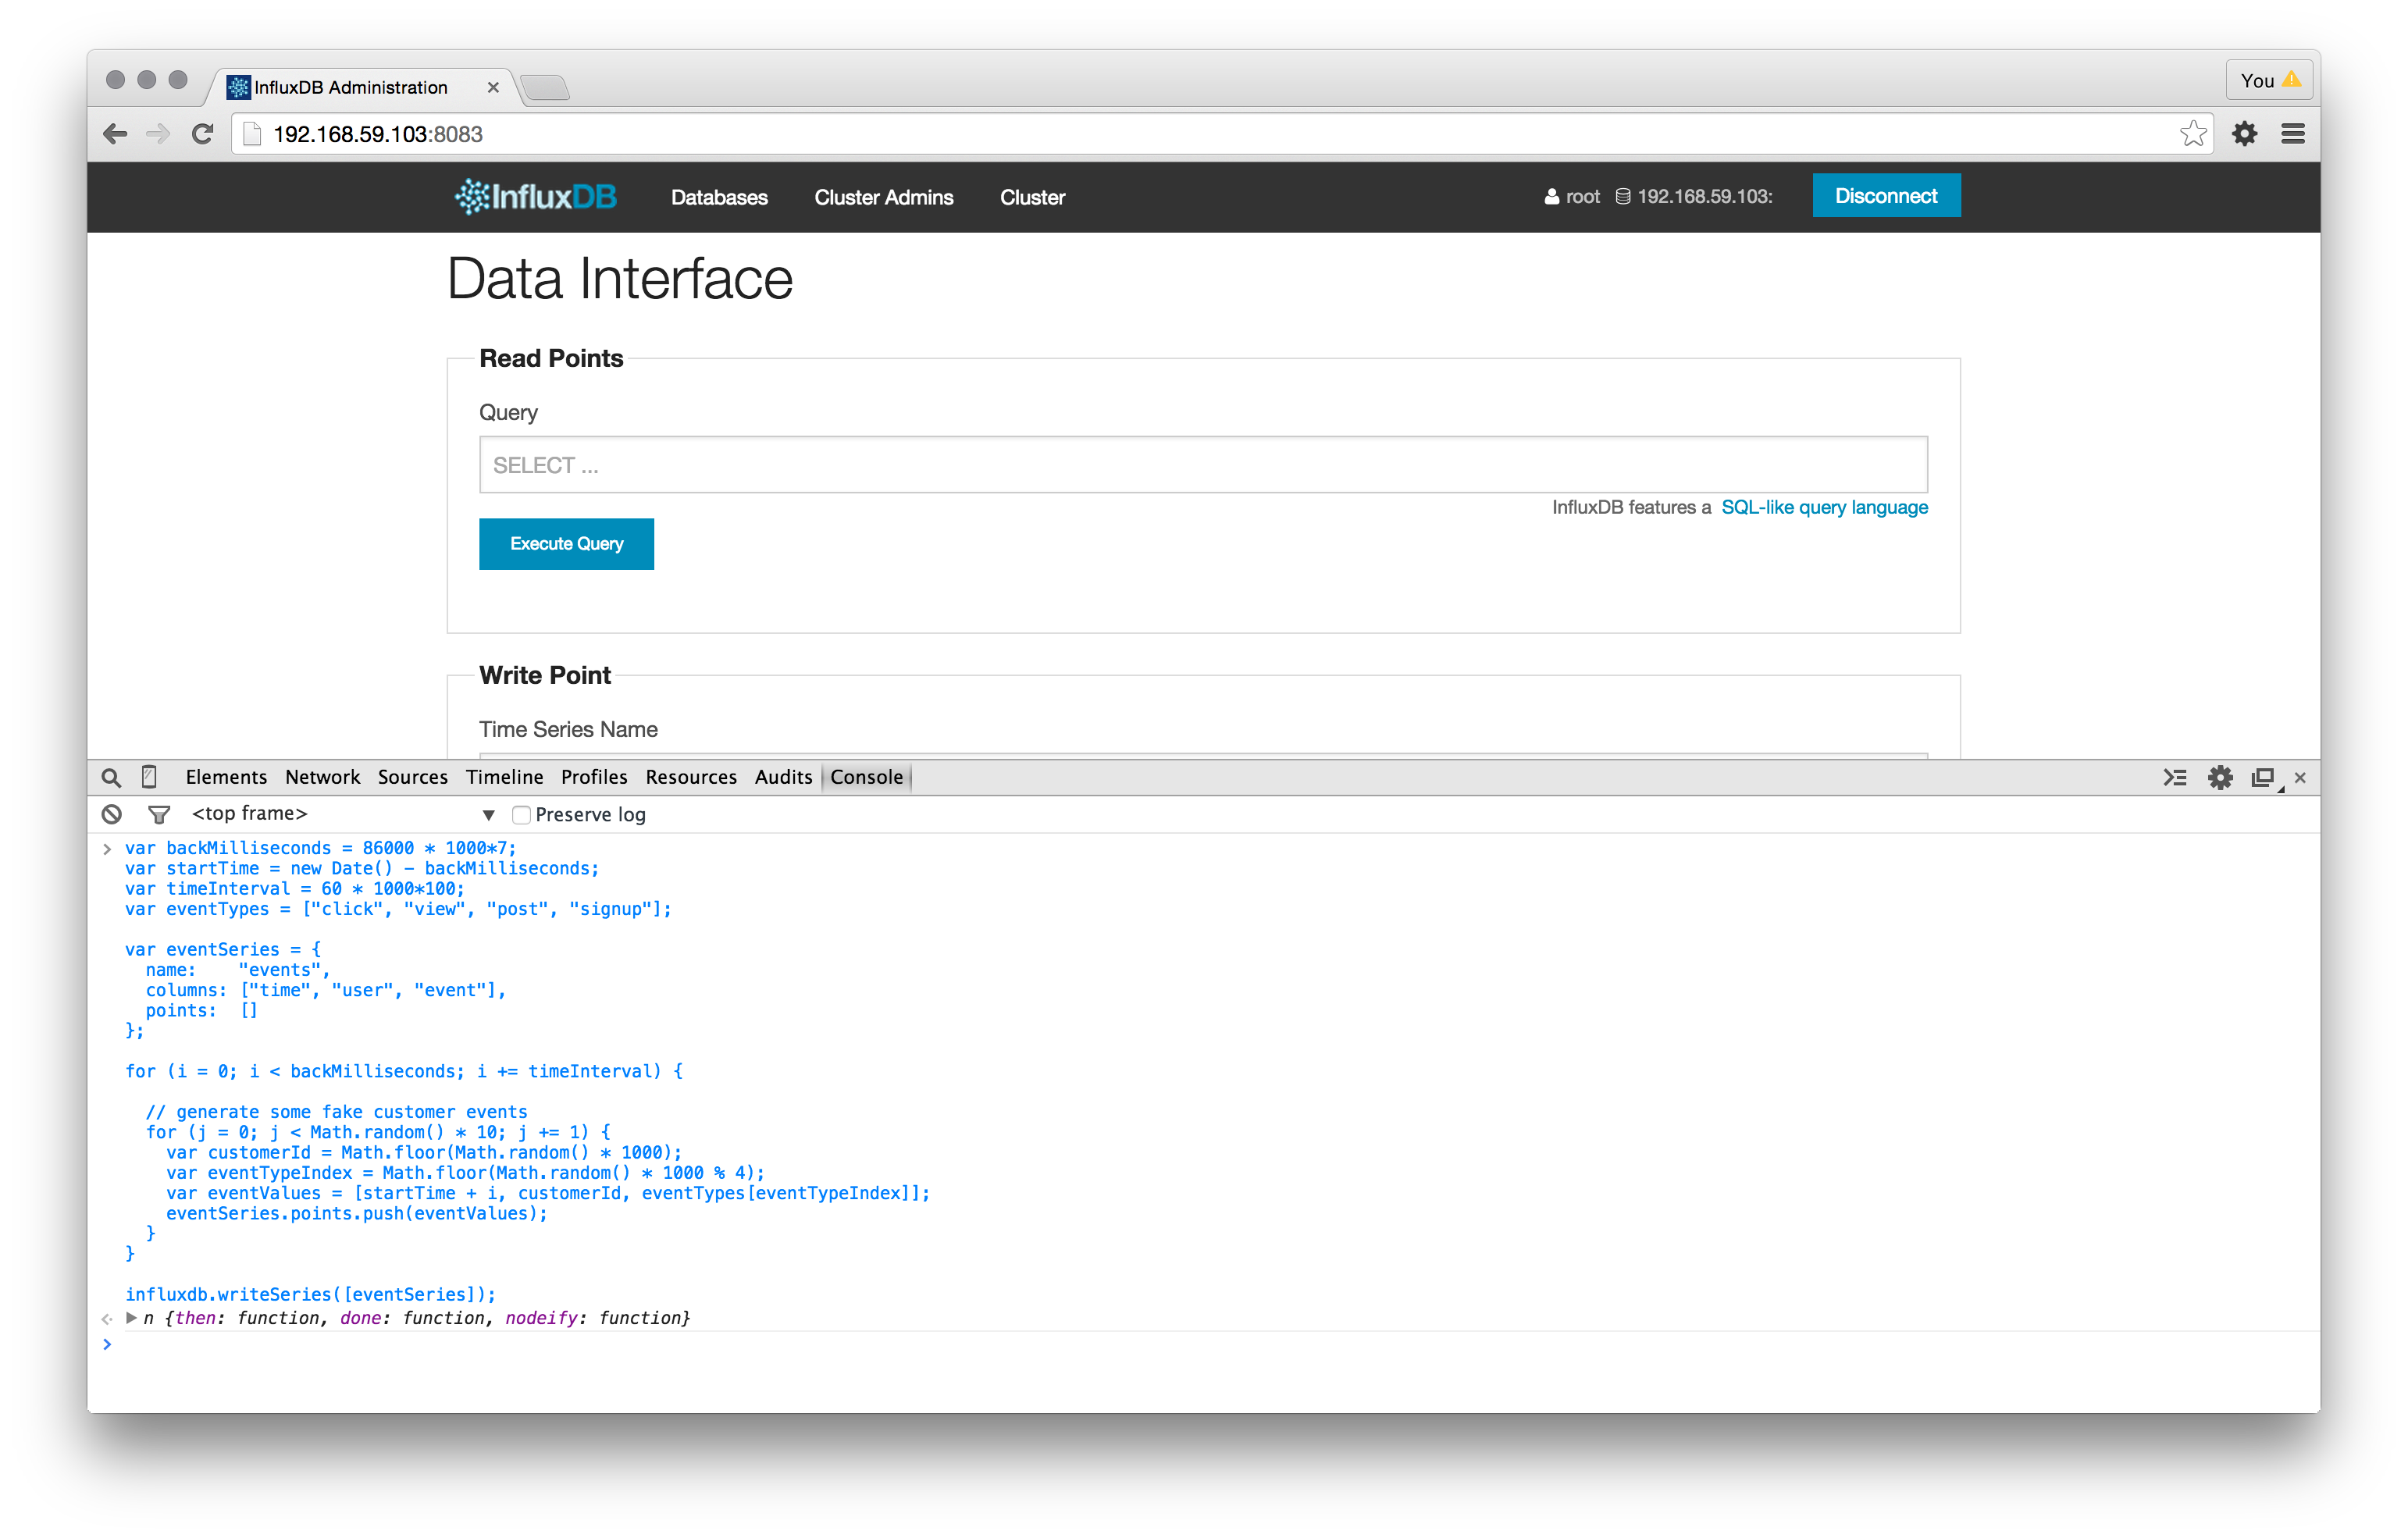Click the InfluxDB logo in the navbar
Screen dimensions: 2408x1538
pos(535,196)
